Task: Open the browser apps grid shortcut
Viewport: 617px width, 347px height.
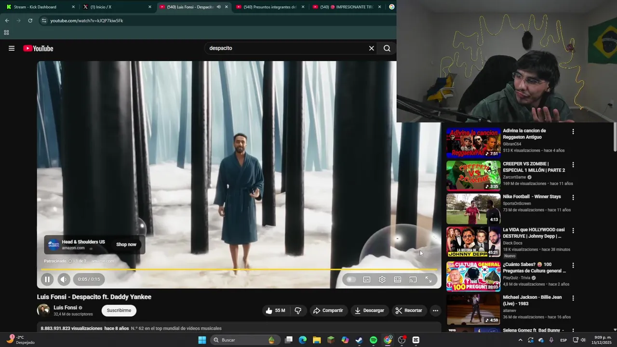Action: click(6, 32)
